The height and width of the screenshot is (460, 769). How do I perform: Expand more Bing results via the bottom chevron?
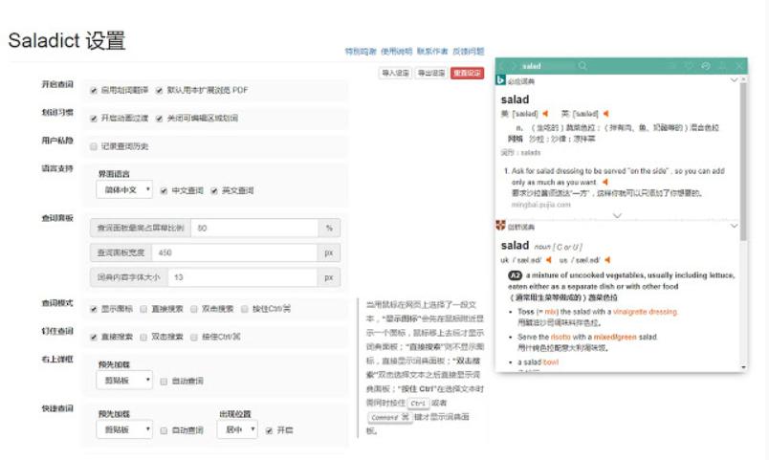pos(617,215)
